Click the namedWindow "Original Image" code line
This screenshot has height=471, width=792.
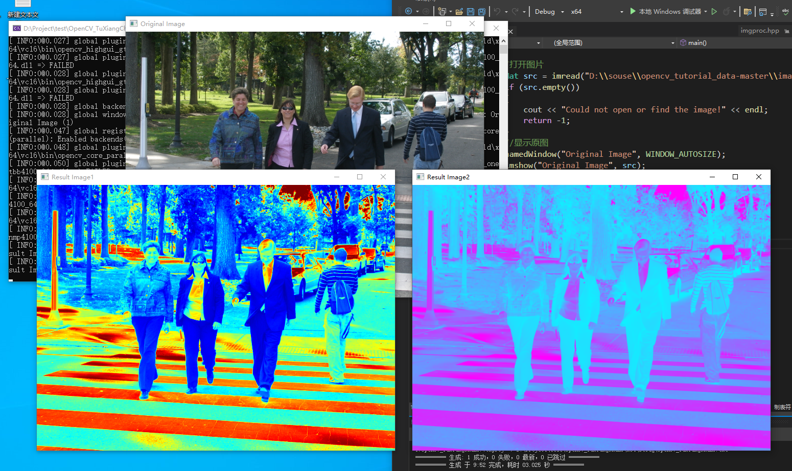coord(617,154)
